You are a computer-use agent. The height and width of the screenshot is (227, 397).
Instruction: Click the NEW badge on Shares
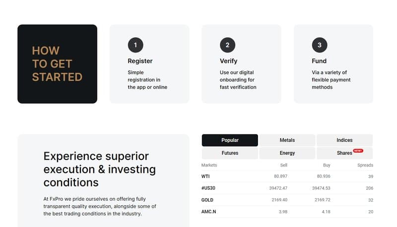tap(358, 150)
